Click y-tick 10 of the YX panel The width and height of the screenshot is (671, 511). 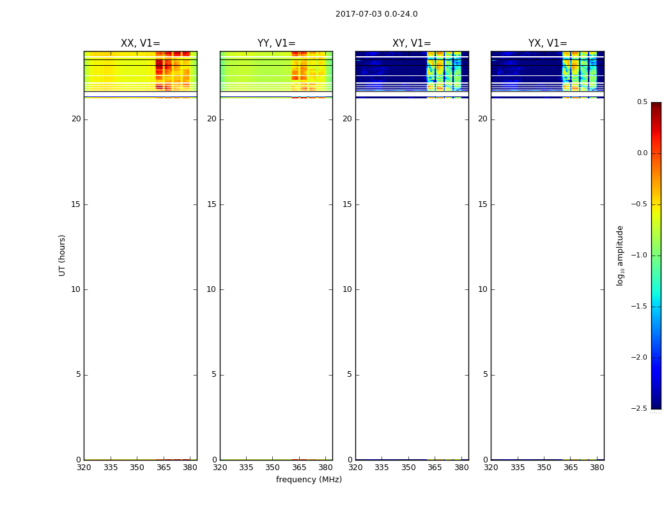pos(483,289)
